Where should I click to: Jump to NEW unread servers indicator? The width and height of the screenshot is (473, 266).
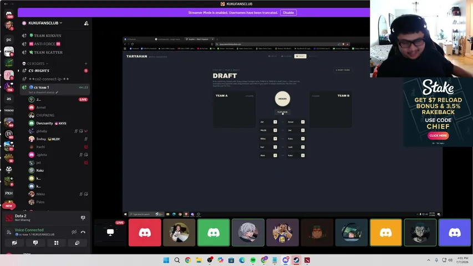tap(9, 206)
